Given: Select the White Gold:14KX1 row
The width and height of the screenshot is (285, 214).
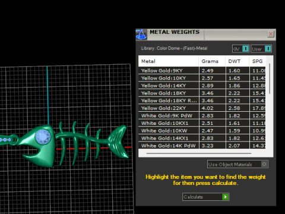Looking at the screenshot, I should [202, 139].
